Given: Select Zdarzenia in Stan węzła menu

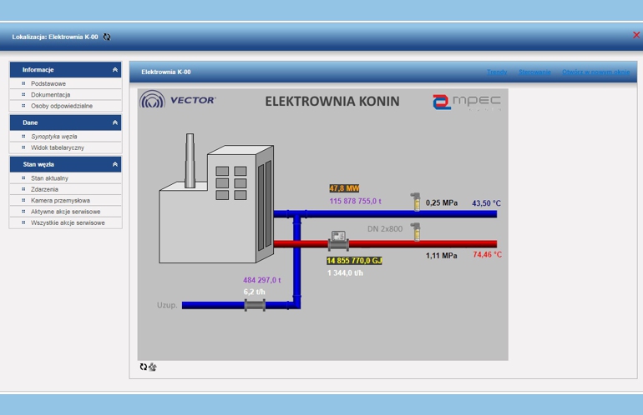Looking at the screenshot, I should click(44, 189).
